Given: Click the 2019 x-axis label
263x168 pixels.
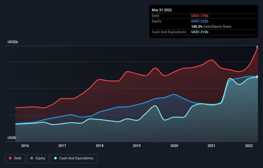Looking at the screenshot, I should (x=137, y=146).
